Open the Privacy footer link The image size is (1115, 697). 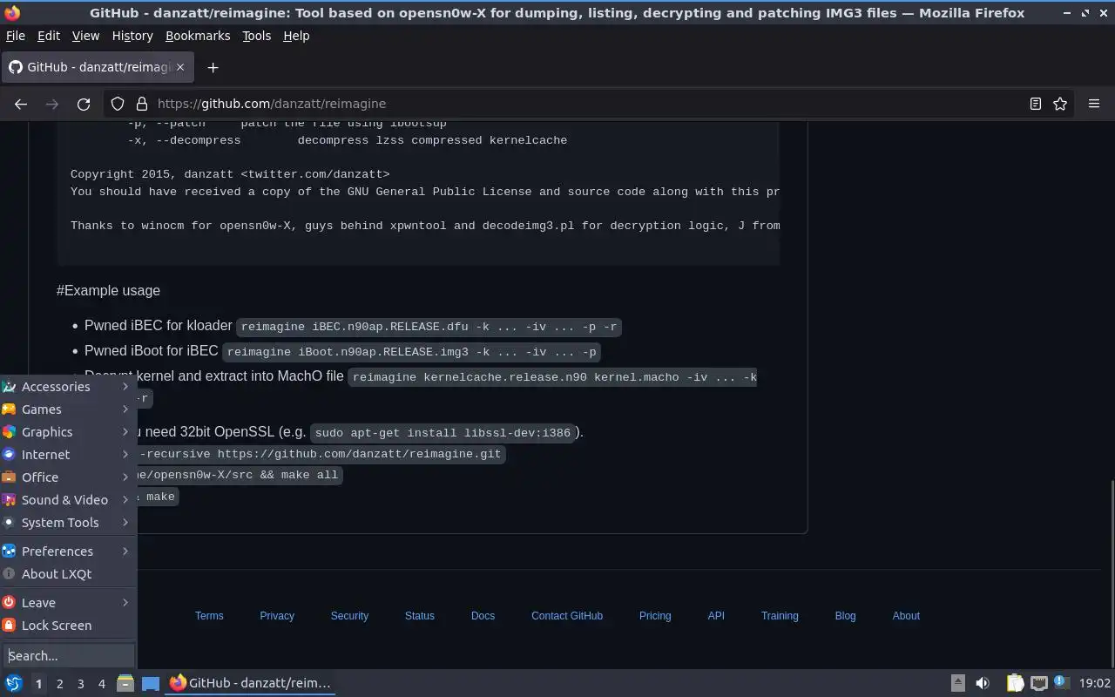pos(277,616)
